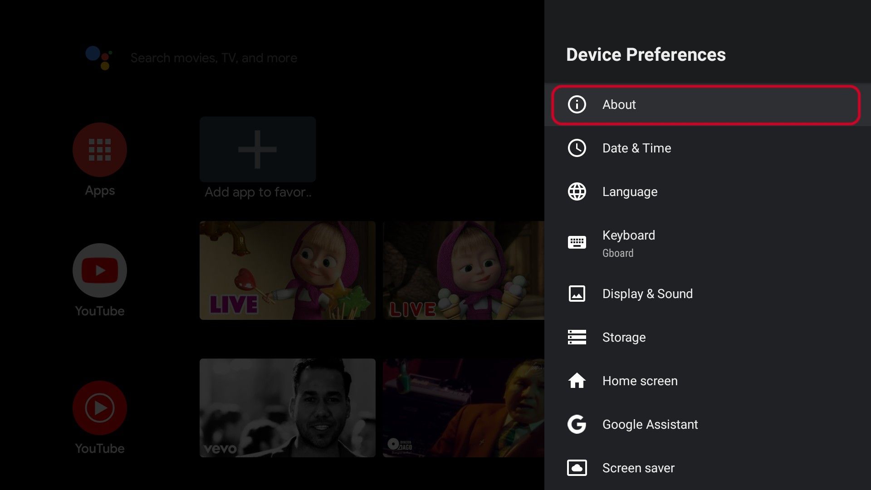Open the About info icon
This screenshot has width=871, height=490.
point(577,105)
